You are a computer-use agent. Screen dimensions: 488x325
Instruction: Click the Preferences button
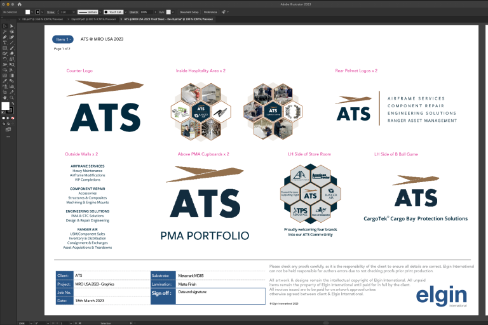pos(210,12)
